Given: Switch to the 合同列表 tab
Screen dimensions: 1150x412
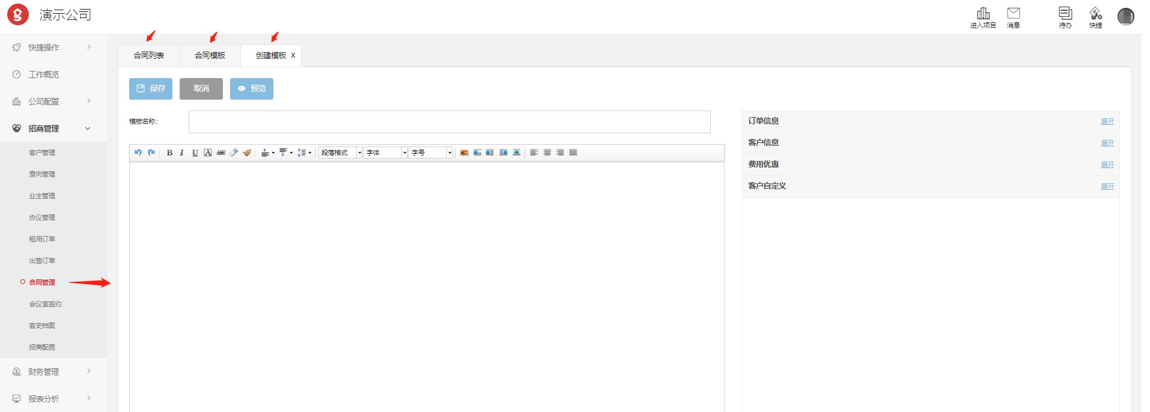Looking at the screenshot, I should 149,55.
